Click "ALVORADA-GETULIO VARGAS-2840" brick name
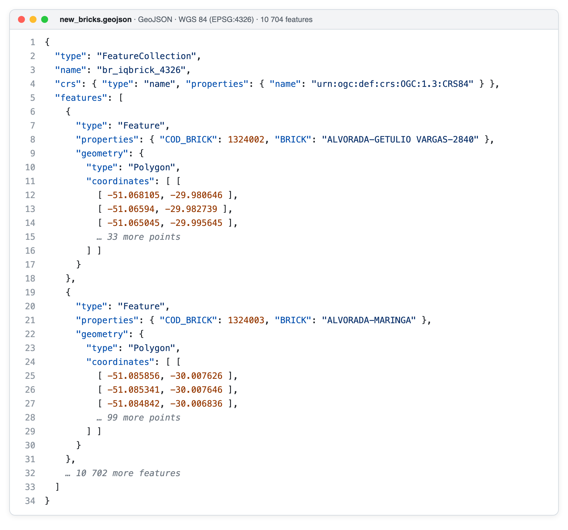 coord(400,140)
